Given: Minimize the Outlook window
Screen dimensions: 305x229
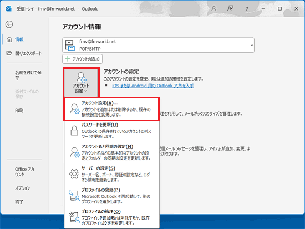Looking at the screenshot, I should tap(263, 9).
